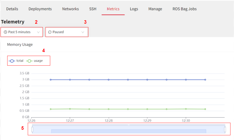Image resolution: width=234 pixels, height=140 pixels.
Task: Click the left handle of the zoom slider
Action: click(x=32, y=129)
